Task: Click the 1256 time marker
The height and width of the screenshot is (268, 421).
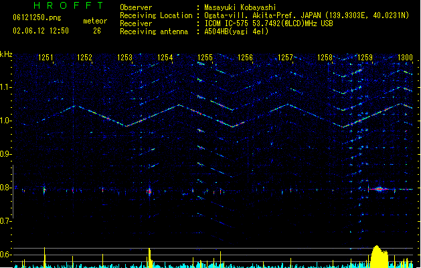Action: coord(245,57)
